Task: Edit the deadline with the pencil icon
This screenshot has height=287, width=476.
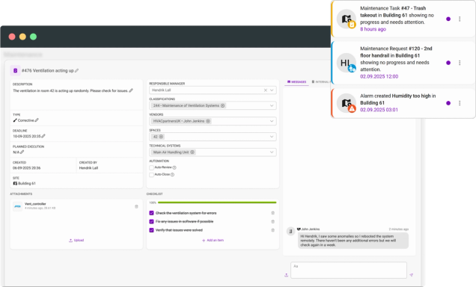Action: (43, 136)
